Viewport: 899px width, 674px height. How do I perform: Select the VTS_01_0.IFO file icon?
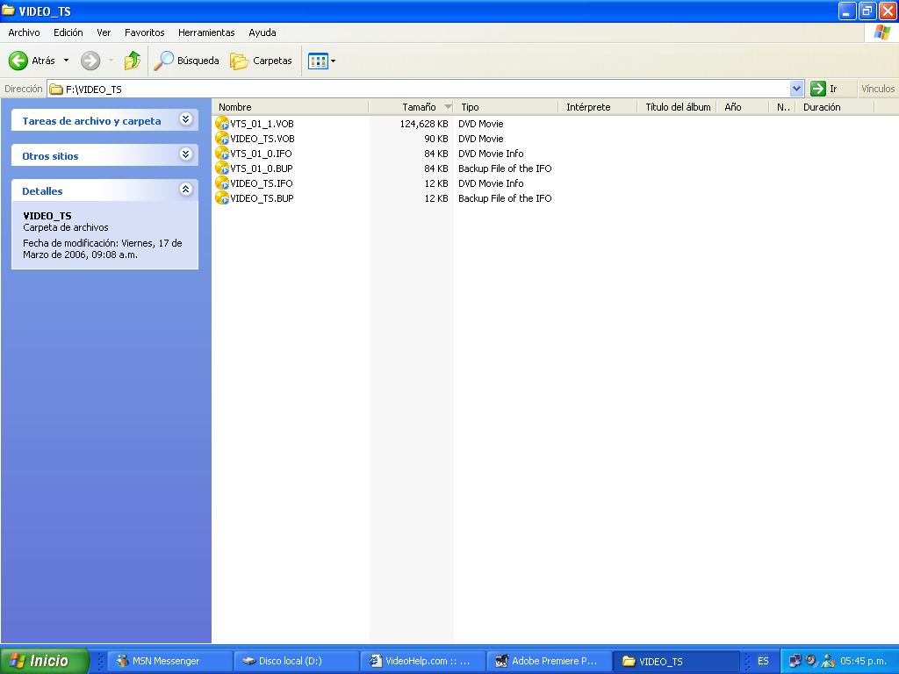(x=222, y=153)
